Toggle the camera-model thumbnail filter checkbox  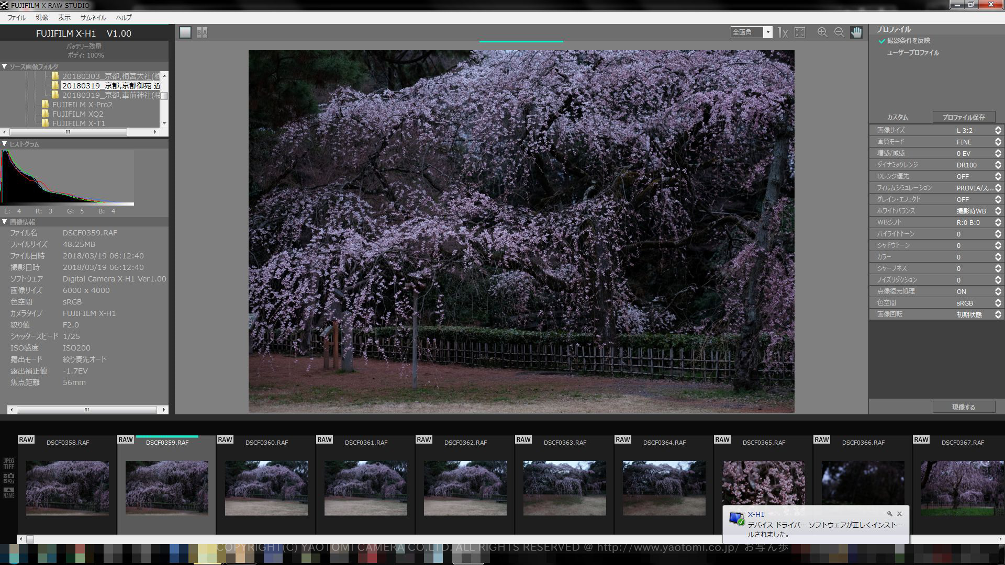[9, 478]
